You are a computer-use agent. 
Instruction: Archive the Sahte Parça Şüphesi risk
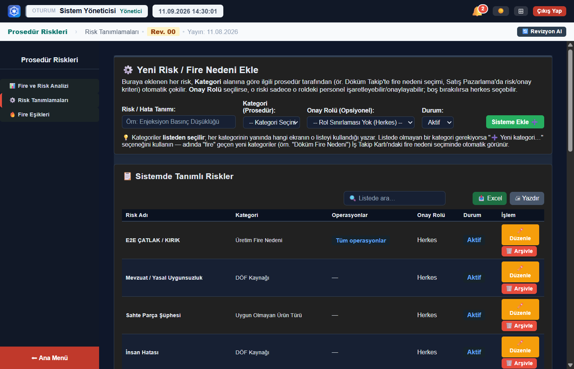519,326
